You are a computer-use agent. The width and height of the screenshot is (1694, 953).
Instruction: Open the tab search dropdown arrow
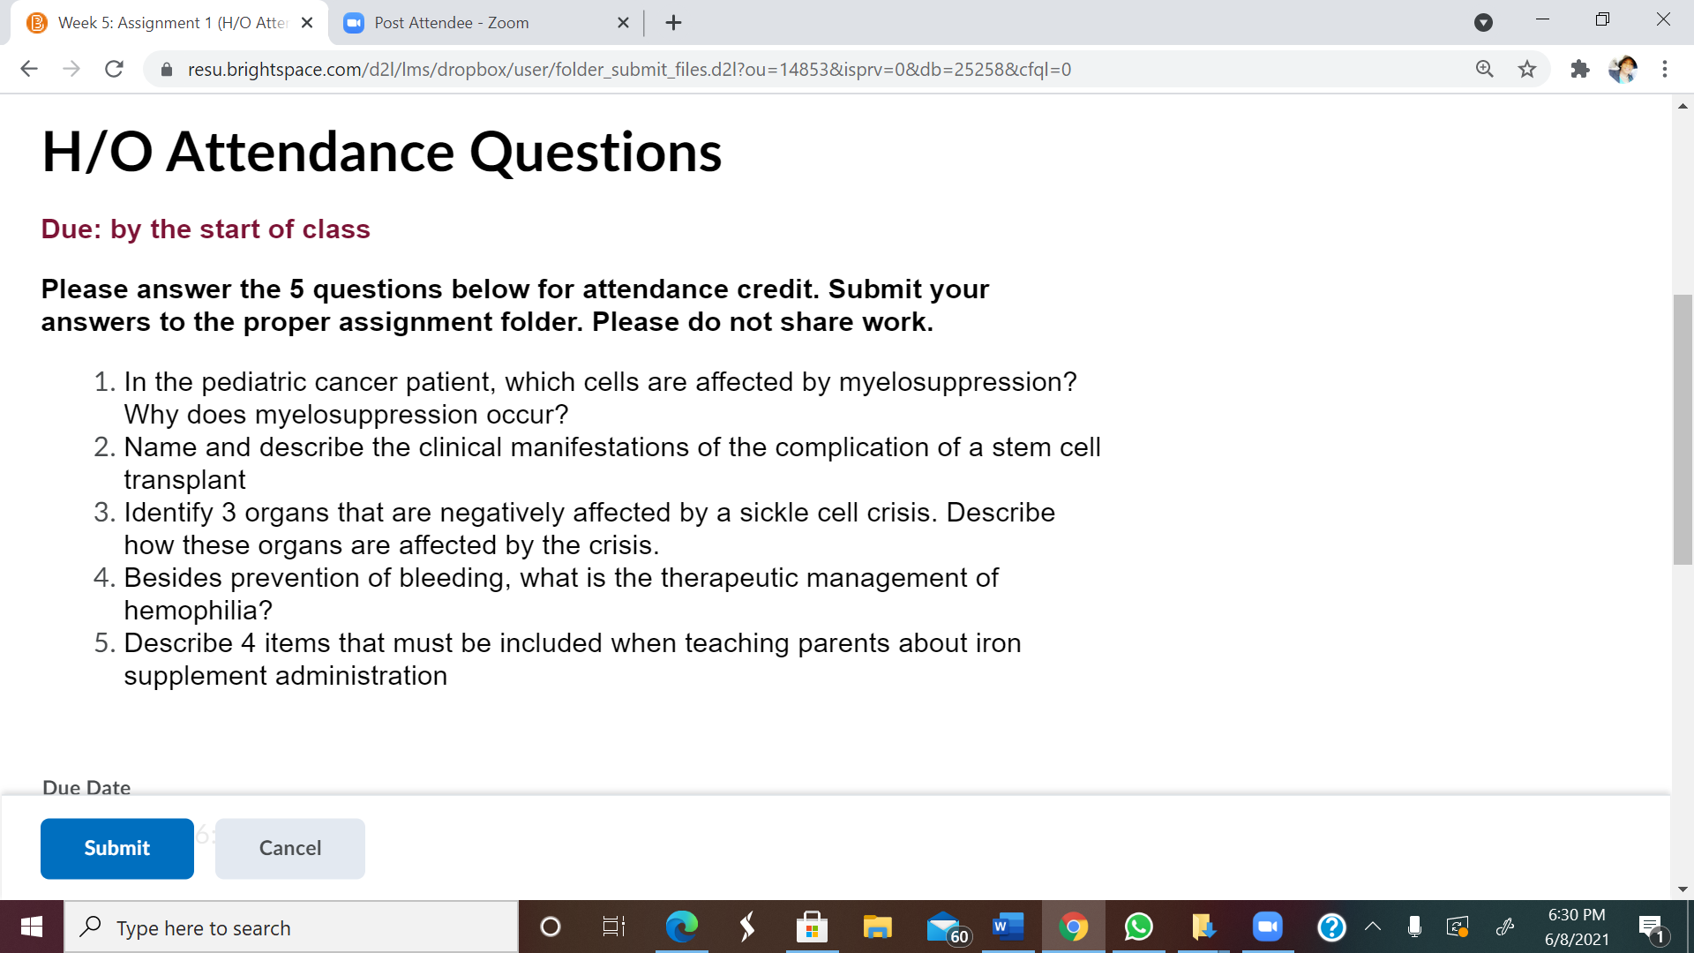click(1484, 23)
